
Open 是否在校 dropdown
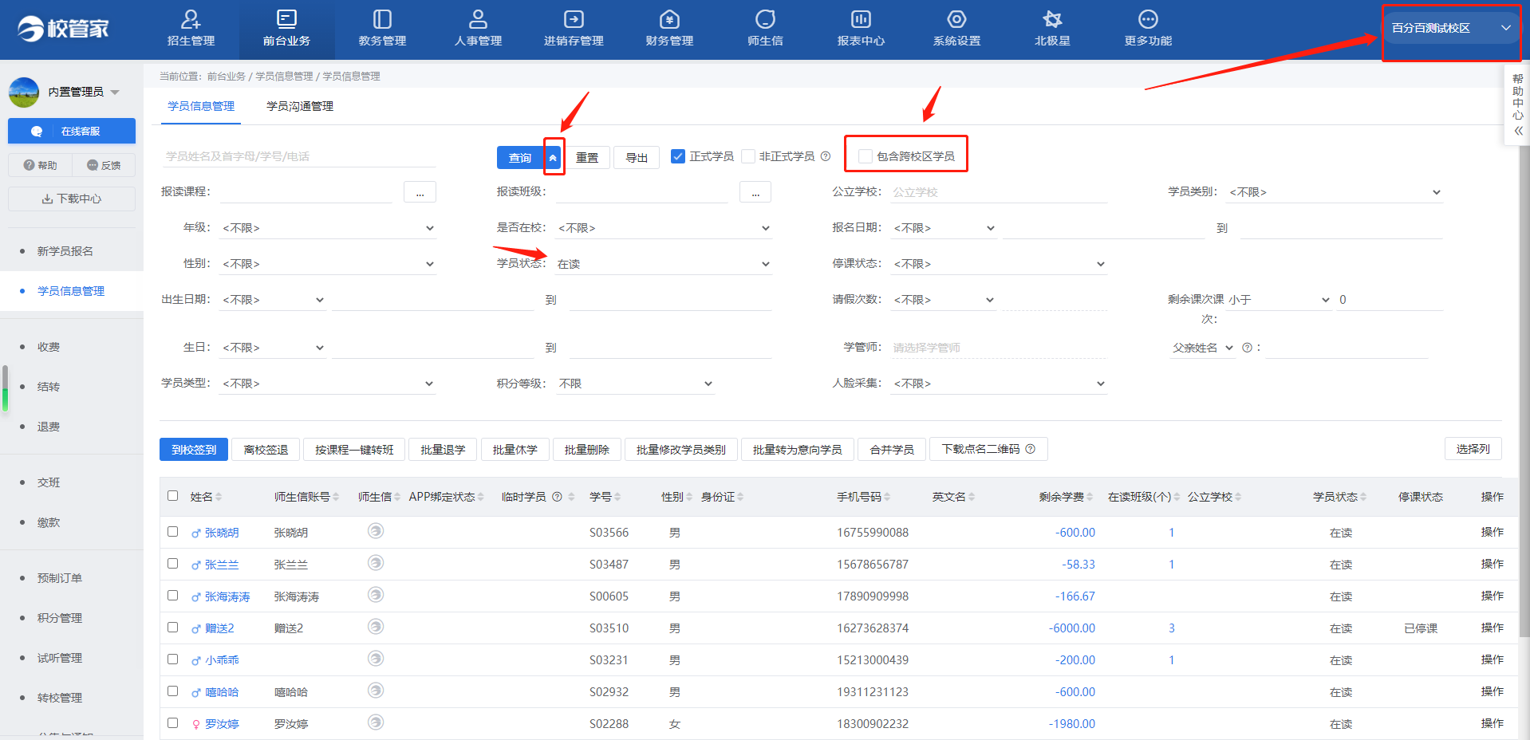(664, 228)
